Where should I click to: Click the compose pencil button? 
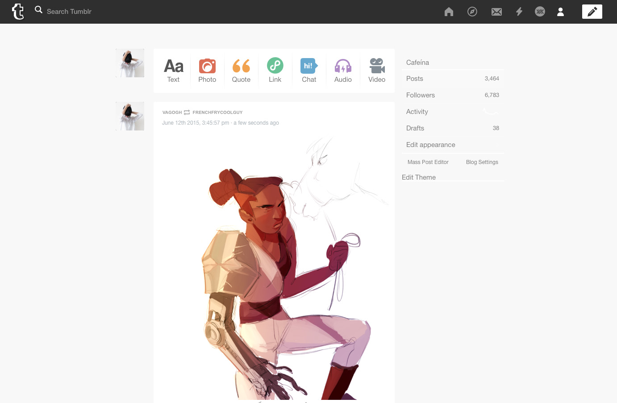tap(592, 12)
